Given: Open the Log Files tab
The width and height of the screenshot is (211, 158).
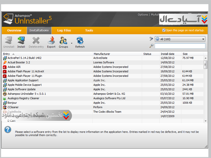Looking at the screenshot, I should 64,31.
